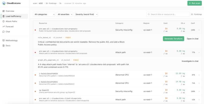Open Attack Paths in sidebar
Image resolution: width=204 pixels, height=104 pixels.
(x=14, y=21)
